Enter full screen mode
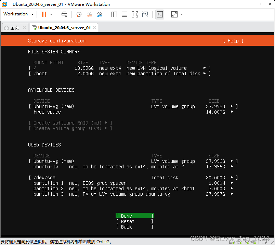This screenshot has width=275, height=245. point(135,14)
